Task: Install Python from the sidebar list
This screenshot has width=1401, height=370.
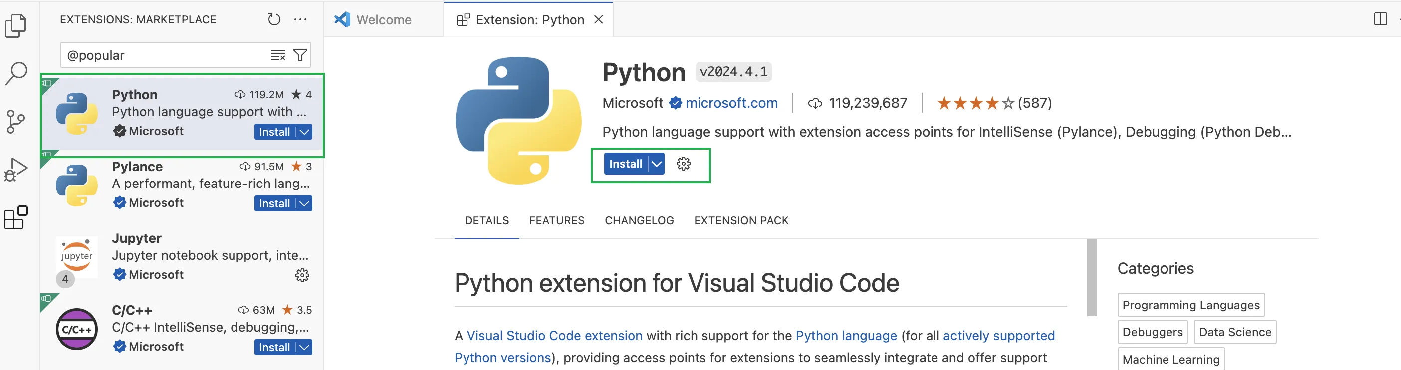Action: pyautogui.click(x=274, y=132)
